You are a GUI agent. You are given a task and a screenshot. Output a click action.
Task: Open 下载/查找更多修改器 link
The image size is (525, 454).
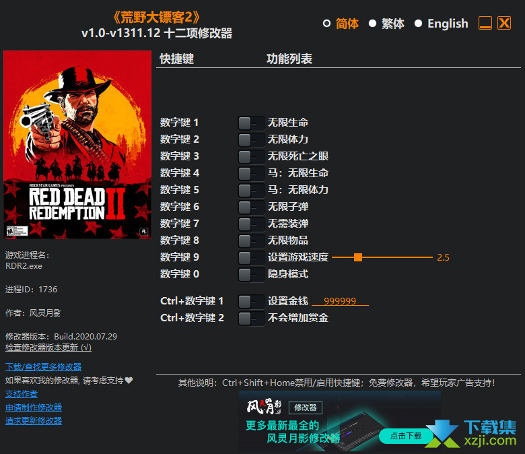click(44, 367)
